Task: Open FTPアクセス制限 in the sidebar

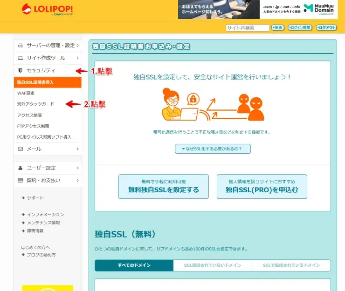Action: (33, 126)
